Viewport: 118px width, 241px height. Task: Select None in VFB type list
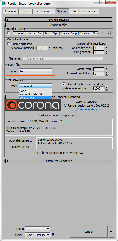point(36,91)
